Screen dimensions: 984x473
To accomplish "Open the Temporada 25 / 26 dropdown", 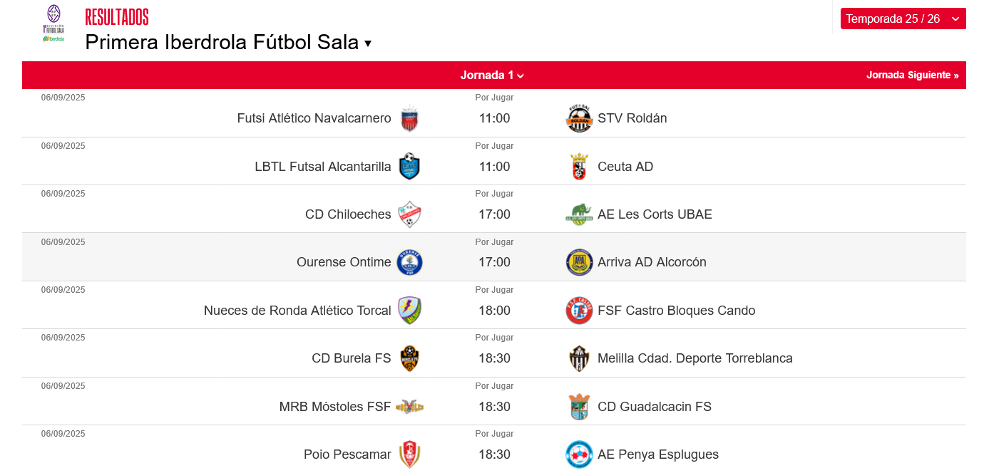I will point(903,19).
